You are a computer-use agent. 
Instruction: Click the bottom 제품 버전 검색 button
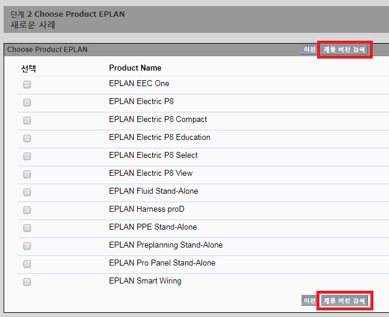click(x=344, y=300)
